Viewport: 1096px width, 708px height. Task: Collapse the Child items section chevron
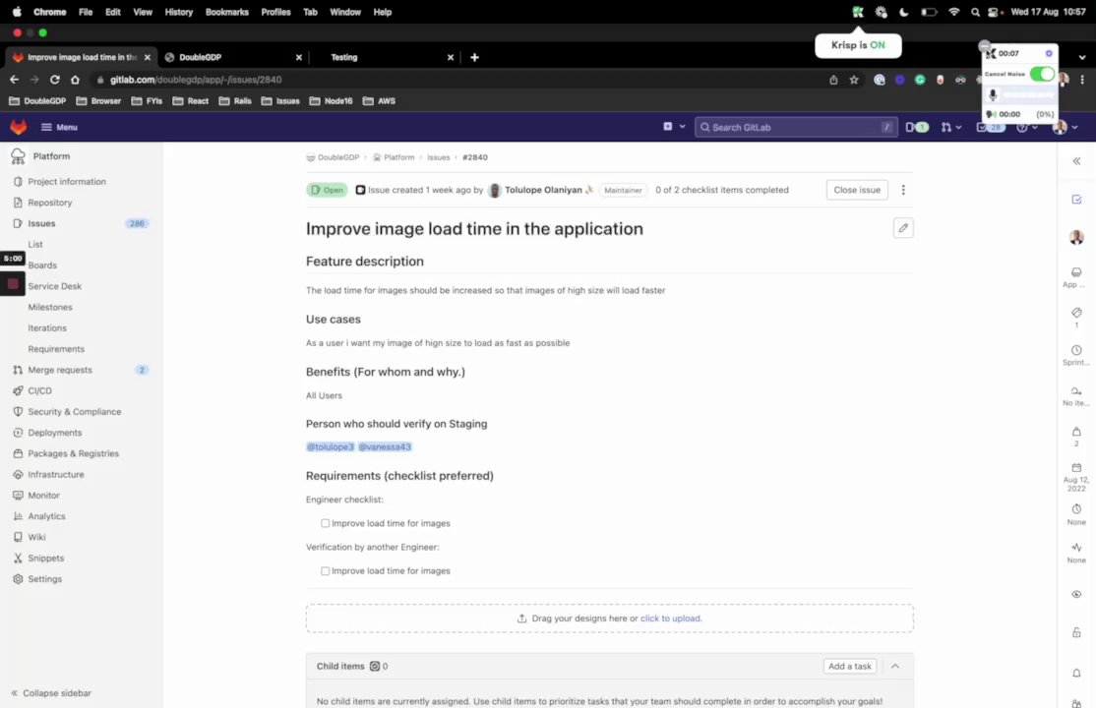(895, 666)
